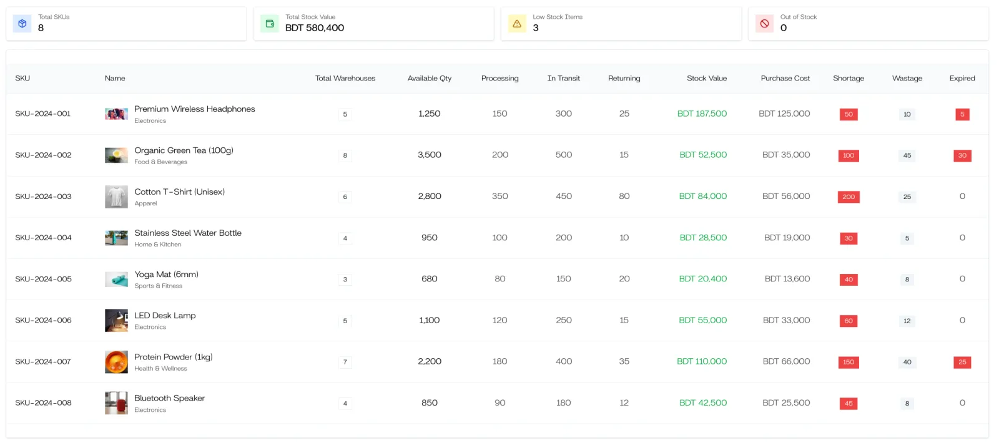Select SKU-2024-005 cell

[x=43, y=280]
